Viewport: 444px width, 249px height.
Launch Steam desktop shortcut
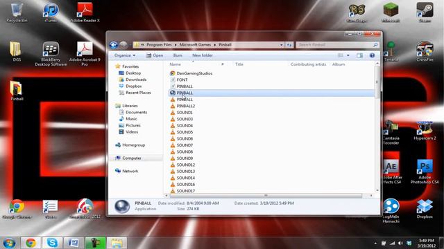[x=425, y=12]
